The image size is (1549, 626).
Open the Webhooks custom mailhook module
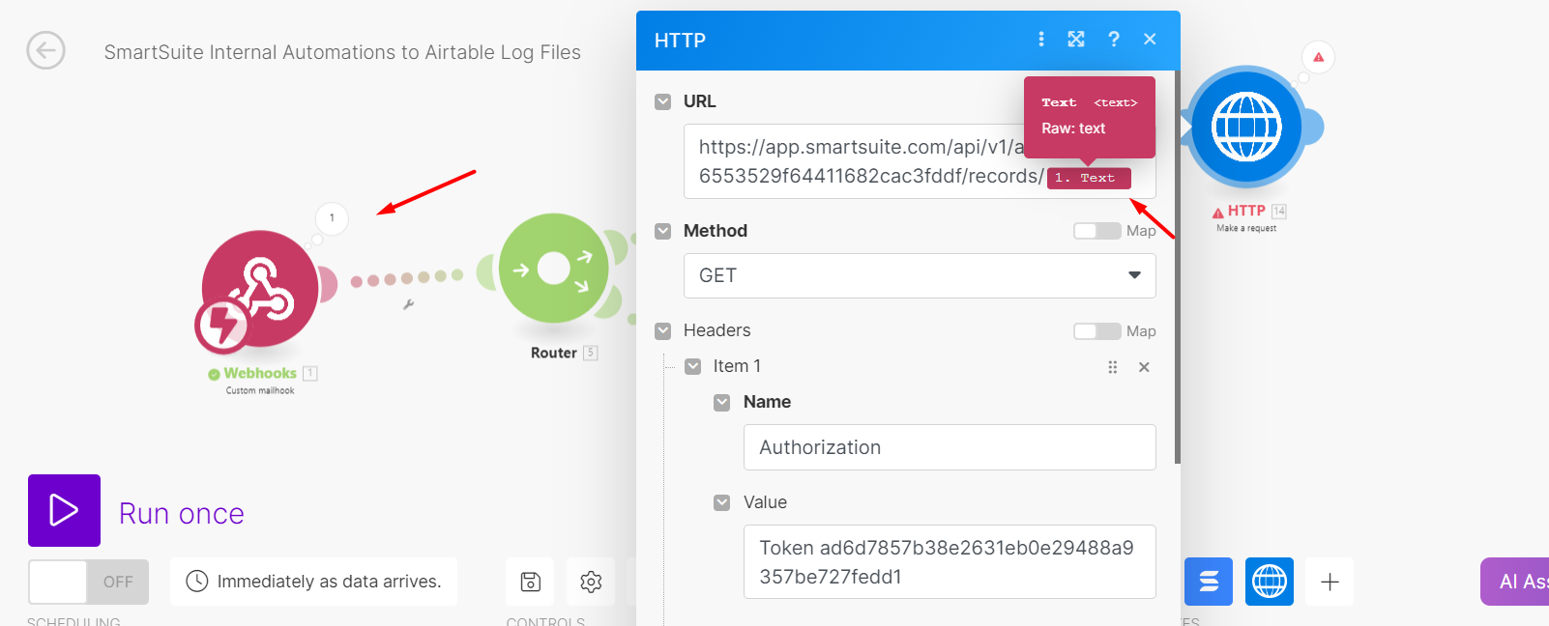point(259,289)
